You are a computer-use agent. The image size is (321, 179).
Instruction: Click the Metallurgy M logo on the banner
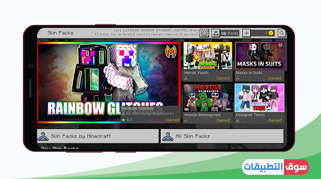pyautogui.click(x=171, y=52)
